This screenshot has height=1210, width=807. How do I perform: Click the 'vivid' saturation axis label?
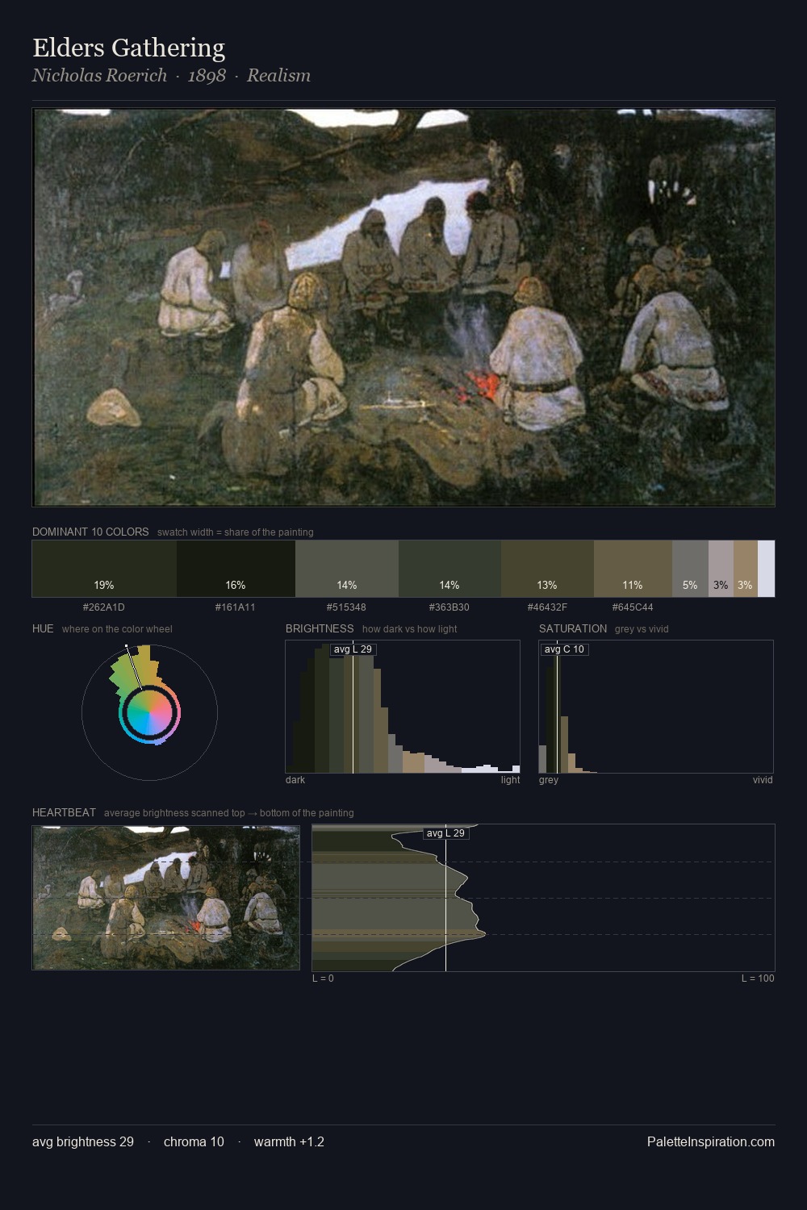(763, 780)
